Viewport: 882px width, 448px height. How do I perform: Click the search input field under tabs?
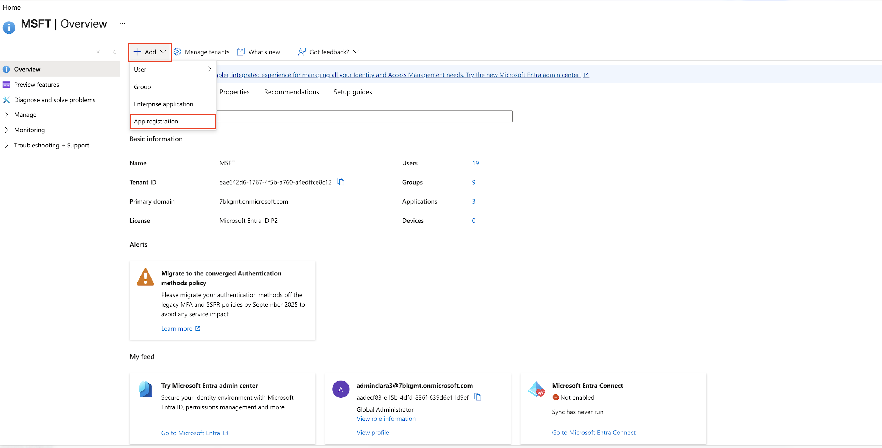[x=365, y=116]
